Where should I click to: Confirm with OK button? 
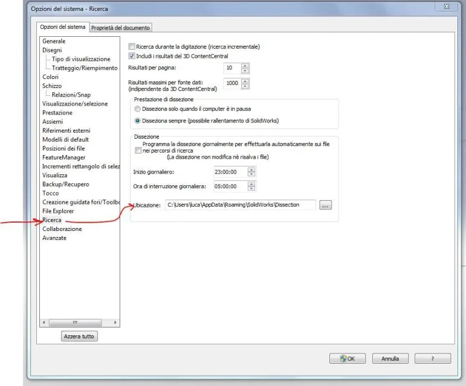click(x=348, y=358)
